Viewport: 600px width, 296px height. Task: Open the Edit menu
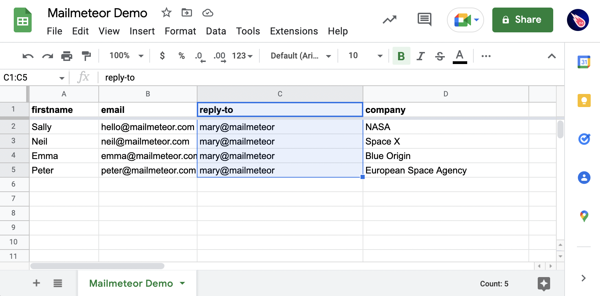click(x=80, y=31)
